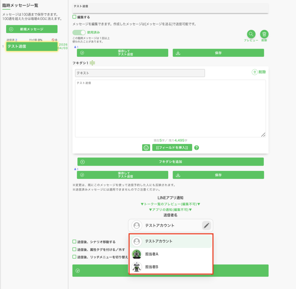The image size is (296, 289).
Task: Expand トーク一覧のプレビュー section
Action: tap(170, 204)
